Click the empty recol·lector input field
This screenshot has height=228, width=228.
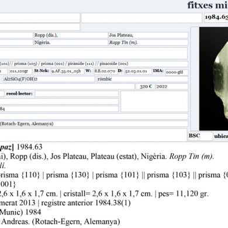point(77,94)
